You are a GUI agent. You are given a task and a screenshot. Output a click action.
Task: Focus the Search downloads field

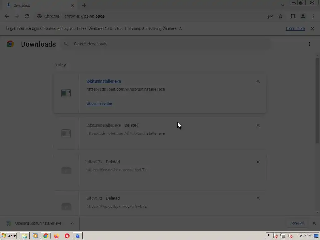tap(166, 44)
